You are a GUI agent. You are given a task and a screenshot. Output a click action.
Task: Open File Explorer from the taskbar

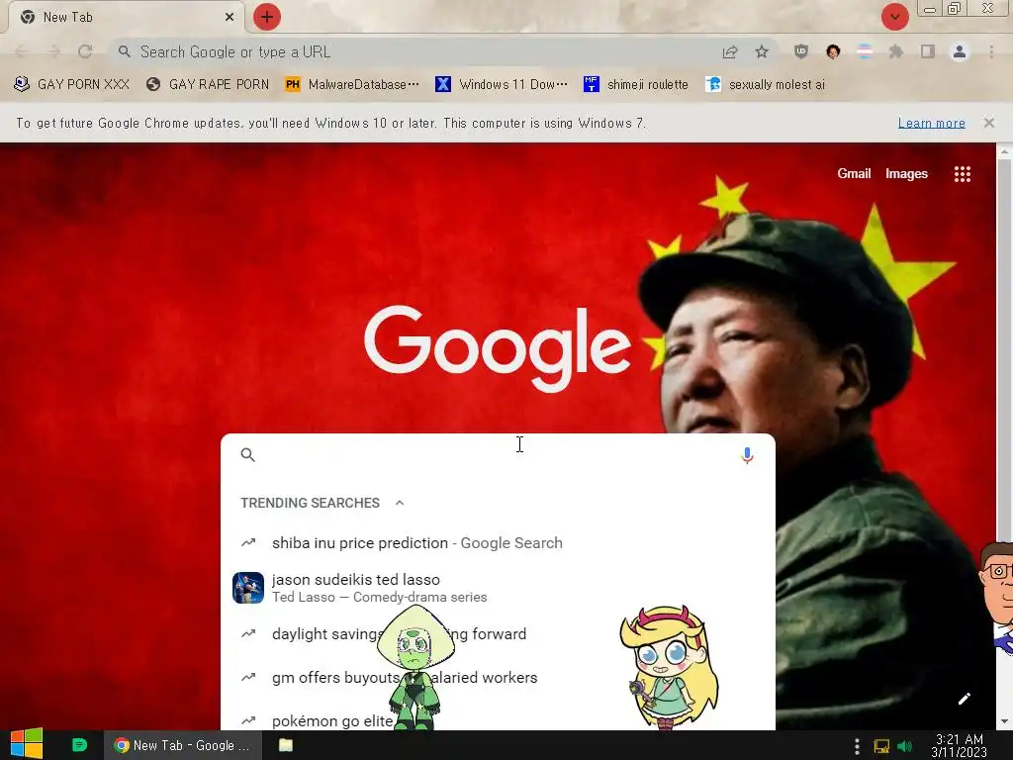[286, 745]
